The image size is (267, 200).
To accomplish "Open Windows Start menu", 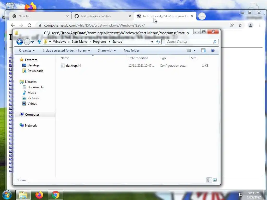I will pyautogui.click(x=7, y=195).
